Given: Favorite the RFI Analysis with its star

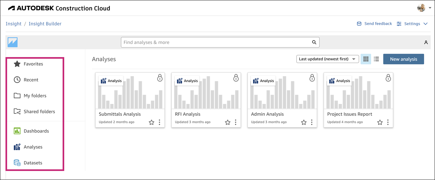Looking at the screenshot, I should point(228,122).
